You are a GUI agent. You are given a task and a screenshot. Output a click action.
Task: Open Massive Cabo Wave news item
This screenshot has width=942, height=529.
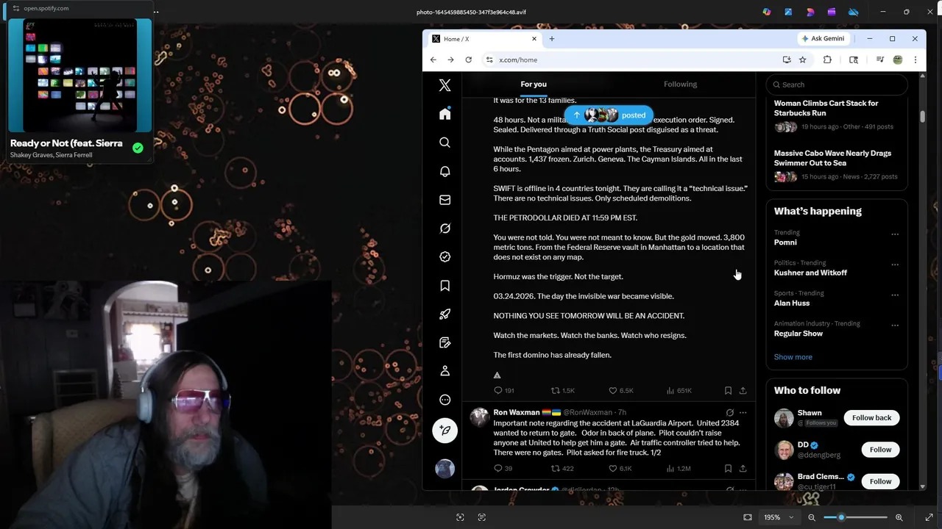837,165
